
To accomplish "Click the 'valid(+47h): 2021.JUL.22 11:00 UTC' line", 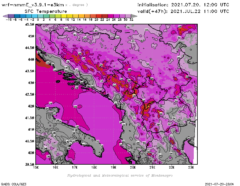I will tap(183, 11).
